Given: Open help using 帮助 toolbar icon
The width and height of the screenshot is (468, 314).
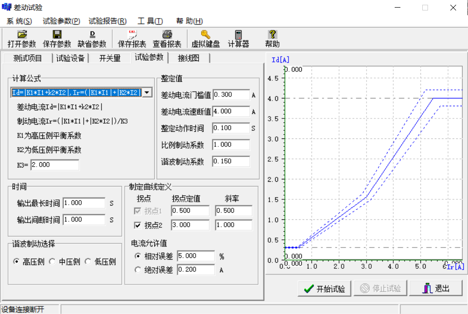Looking at the screenshot, I should 271,38.
